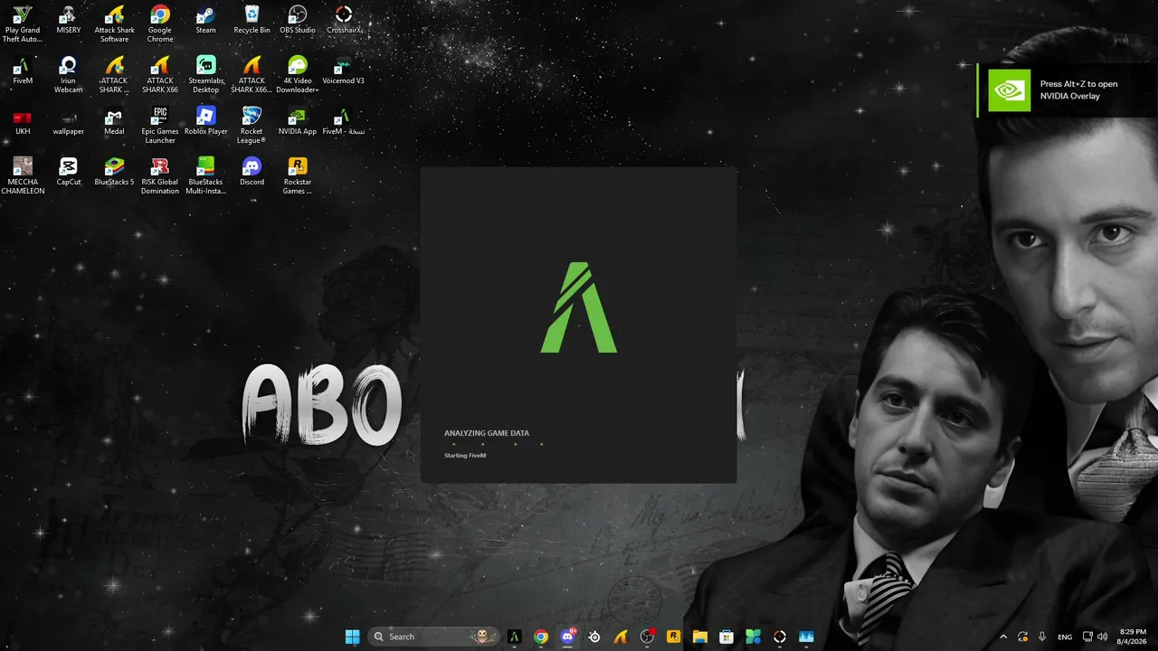
Task: Click the Starting FiveM status text
Action: point(465,456)
